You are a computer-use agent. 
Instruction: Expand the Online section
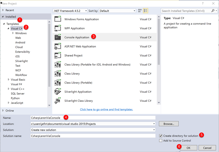coord(3,111)
